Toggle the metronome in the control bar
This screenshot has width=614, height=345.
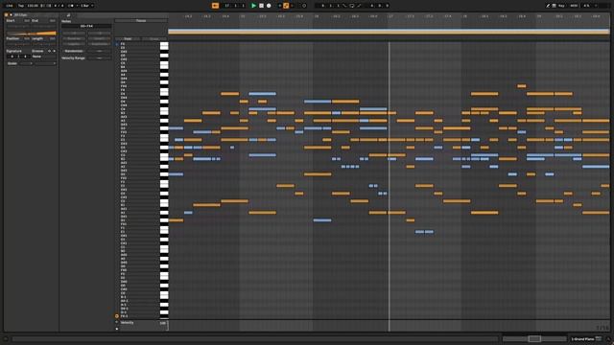point(71,6)
